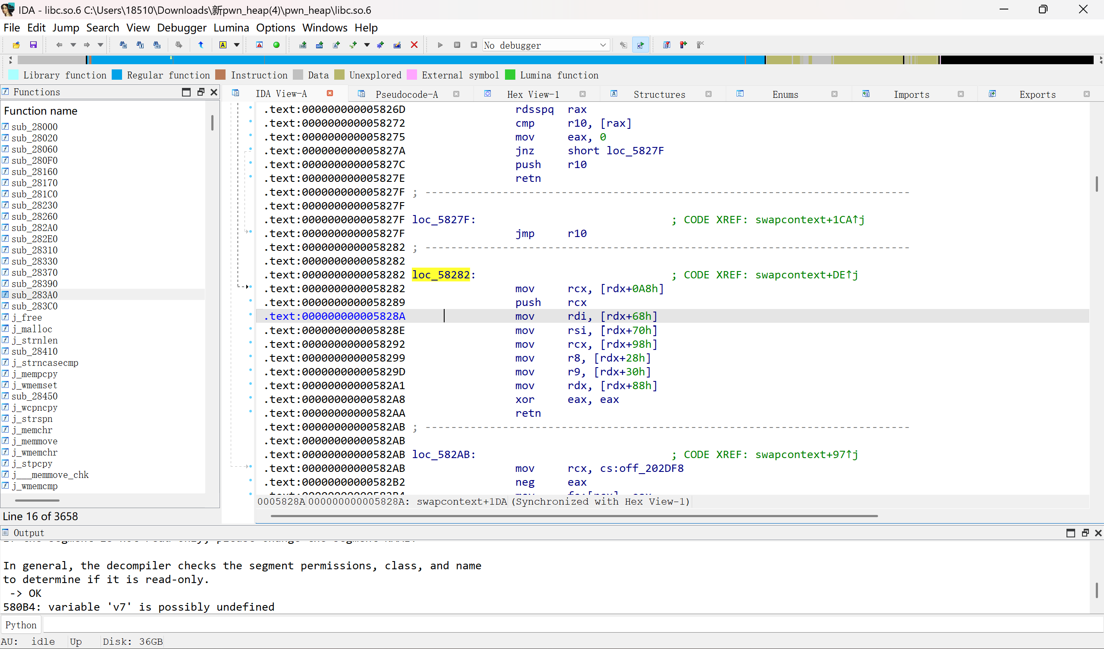Image resolution: width=1104 pixels, height=649 pixels.
Task: Close the Functions panel
Action: tap(214, 92)
